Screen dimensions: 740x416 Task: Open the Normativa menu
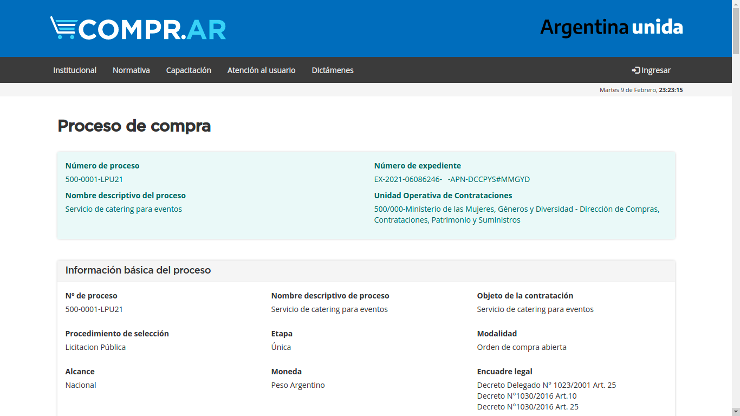(x=131, y=70)
